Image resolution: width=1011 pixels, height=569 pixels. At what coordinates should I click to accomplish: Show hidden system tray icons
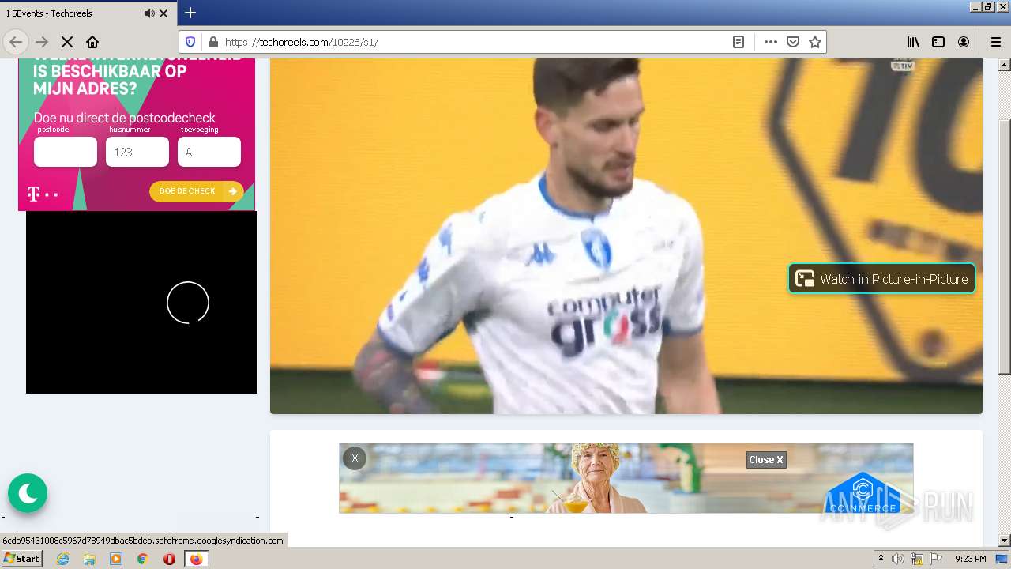click(x=881, y=559)
